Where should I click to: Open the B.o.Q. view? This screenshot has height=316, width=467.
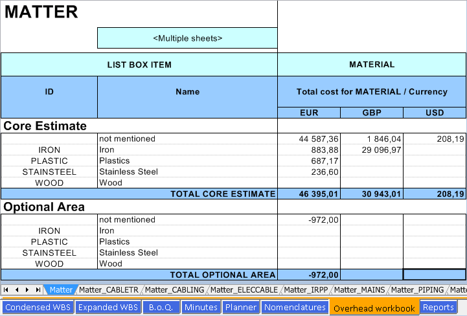tap(161, 307)
